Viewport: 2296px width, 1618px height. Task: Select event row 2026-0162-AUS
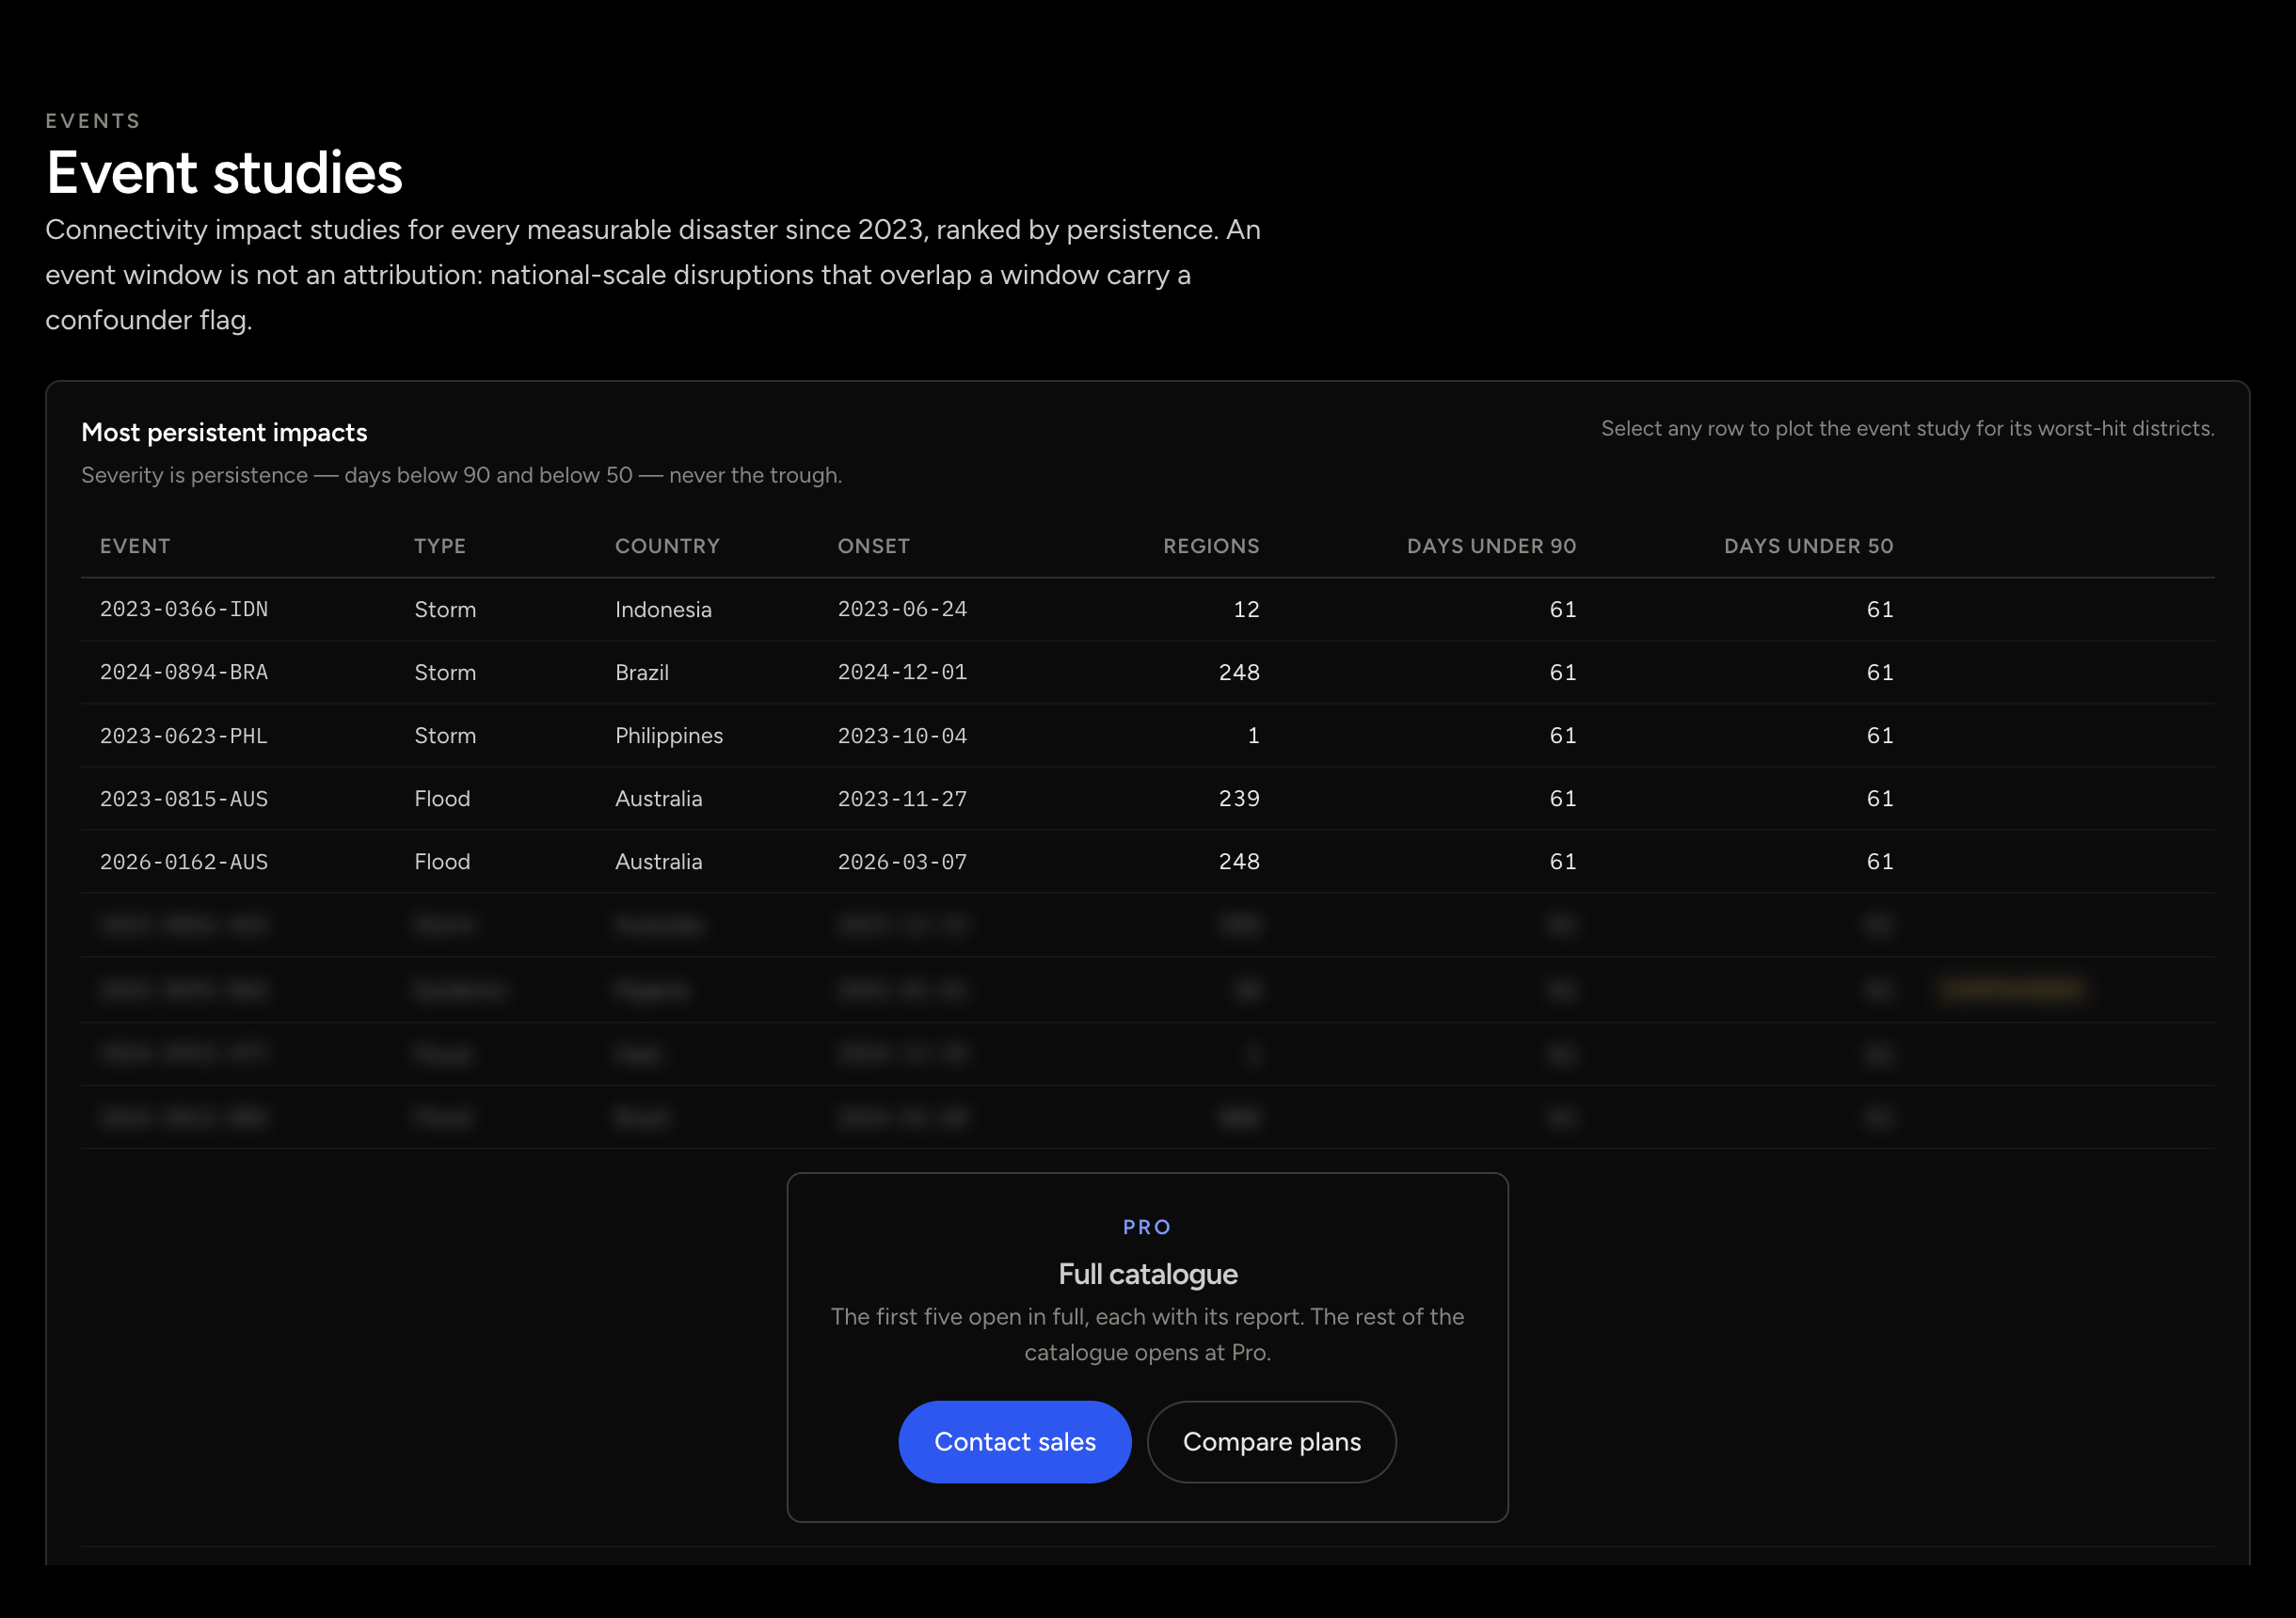1147,861
